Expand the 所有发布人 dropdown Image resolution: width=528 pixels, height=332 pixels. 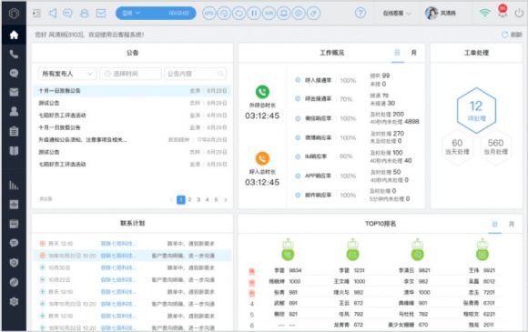click(x=67, y=74)
